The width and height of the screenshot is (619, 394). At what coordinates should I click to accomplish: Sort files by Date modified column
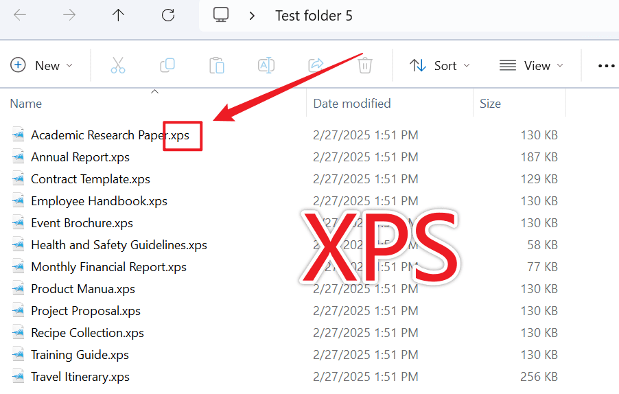tap(352, 104)
